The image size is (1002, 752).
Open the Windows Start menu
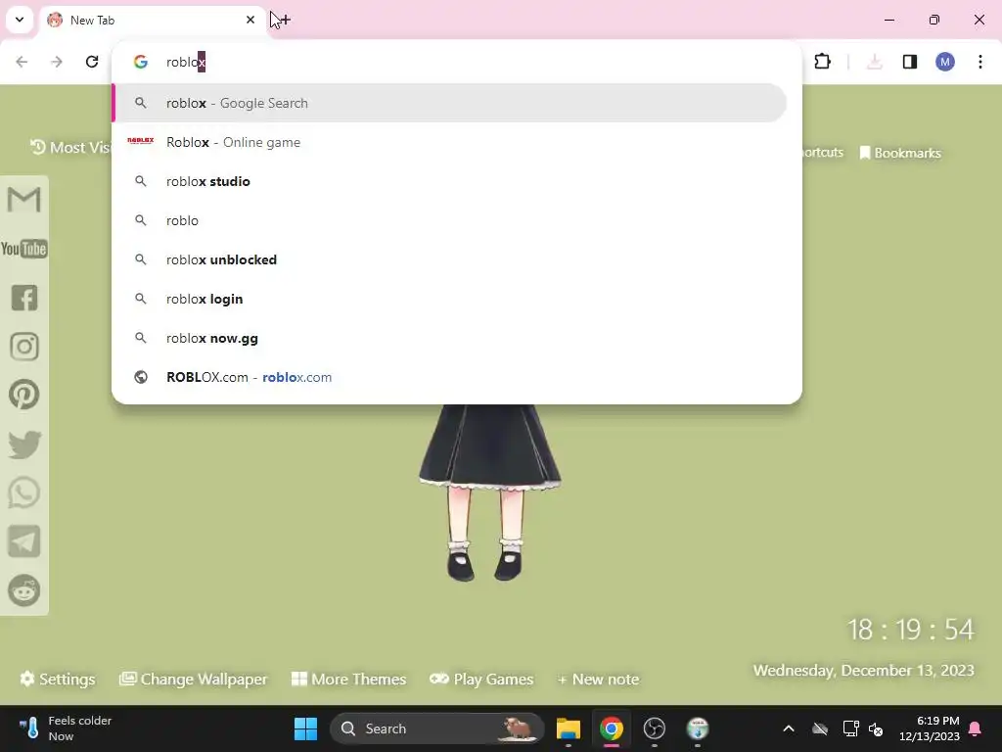click(305, 728)
